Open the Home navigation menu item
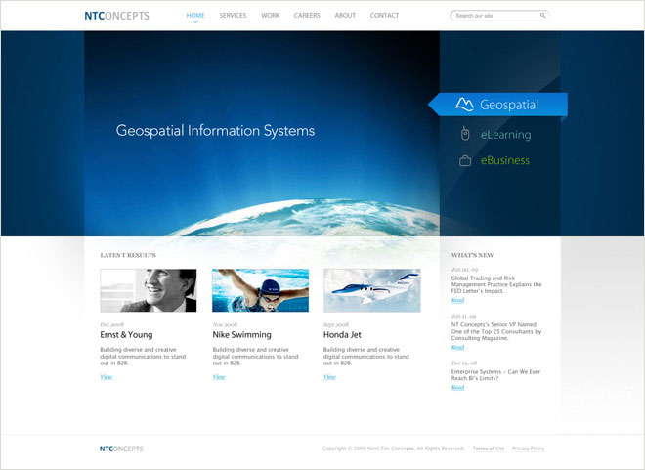Image resolution: width=645 pixels, height=470 pixels. (x=195, y=15)
